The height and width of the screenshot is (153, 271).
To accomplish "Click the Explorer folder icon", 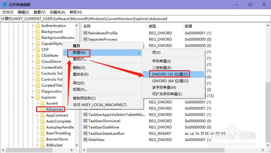I will coord(38,97).
